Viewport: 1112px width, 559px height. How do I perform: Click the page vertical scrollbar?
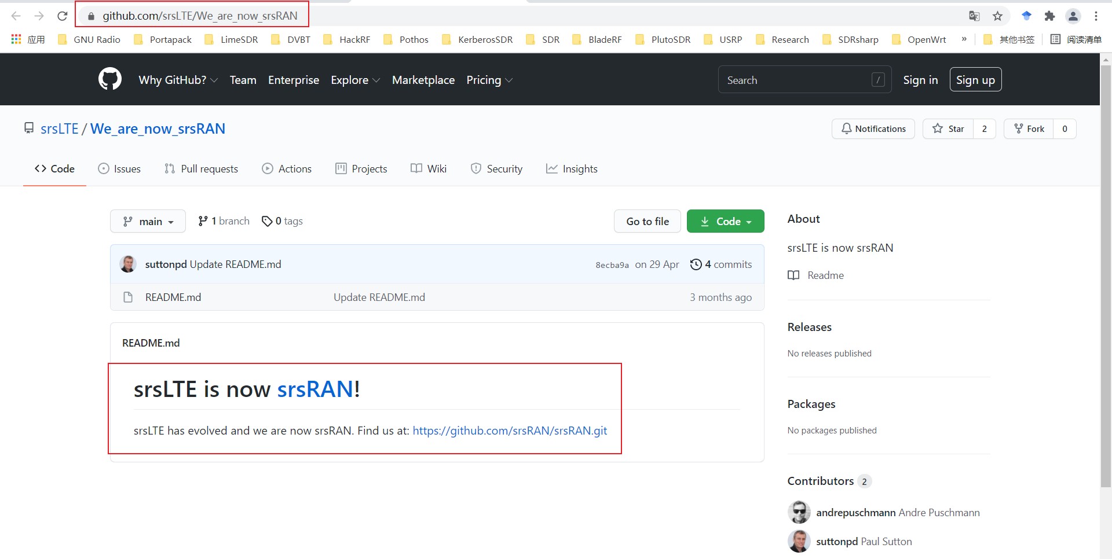tap(1106, 277)
